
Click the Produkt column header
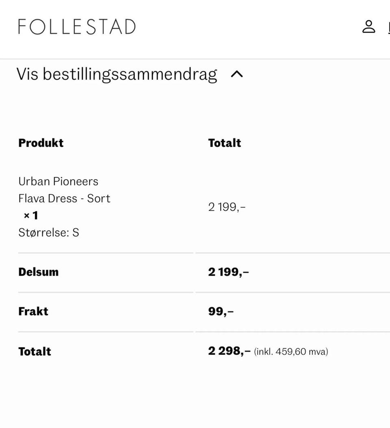[41, 143]
